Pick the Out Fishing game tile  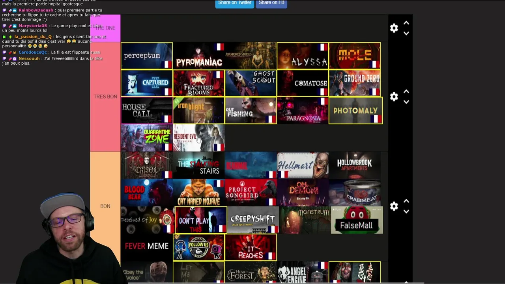[251, 110]
